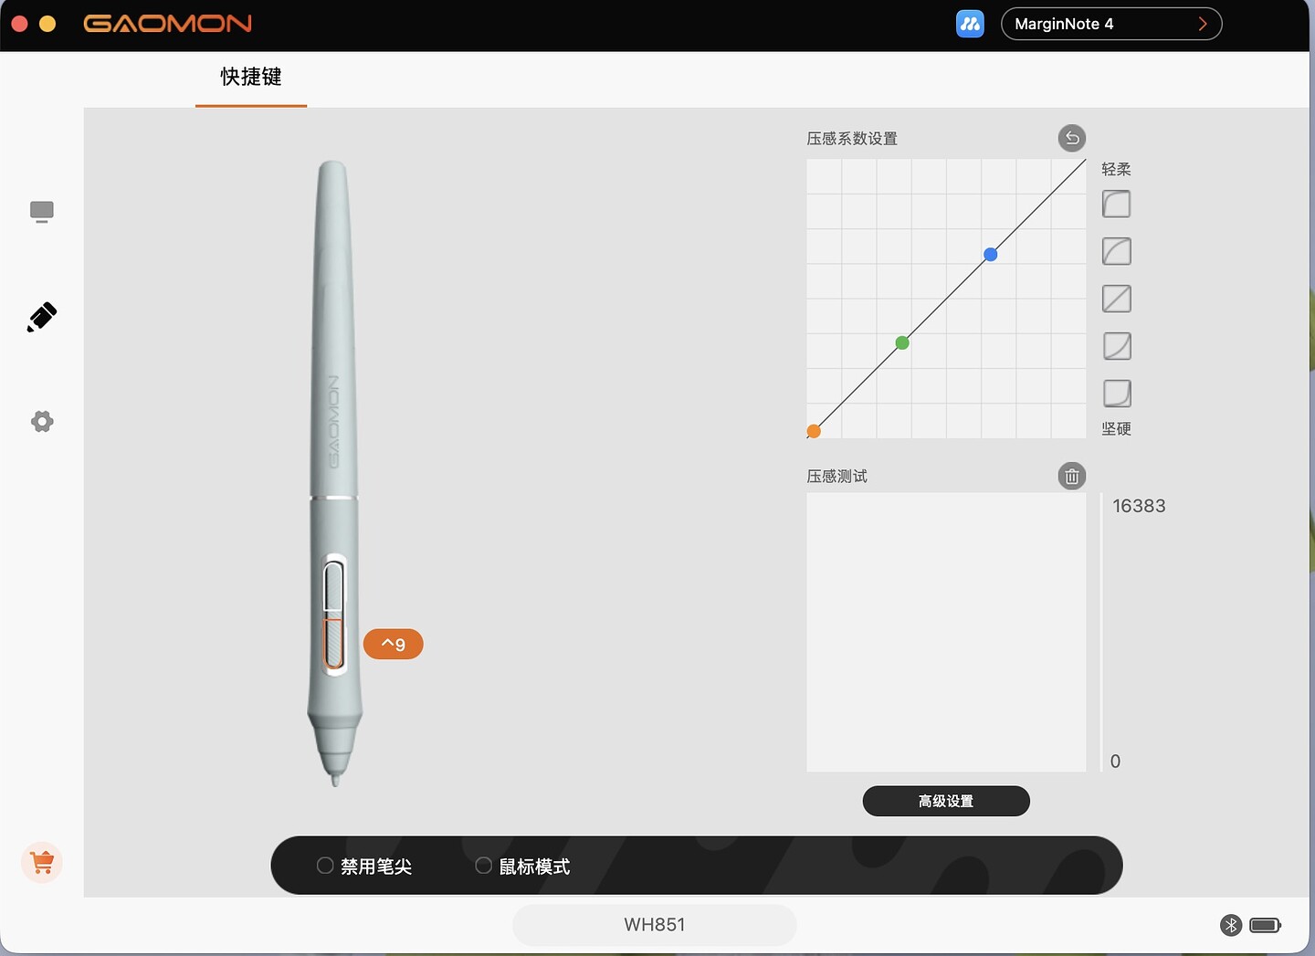Click the green pressure curve control point
The height and width of the screenshot is (956, 1315).
coord(902,343)
